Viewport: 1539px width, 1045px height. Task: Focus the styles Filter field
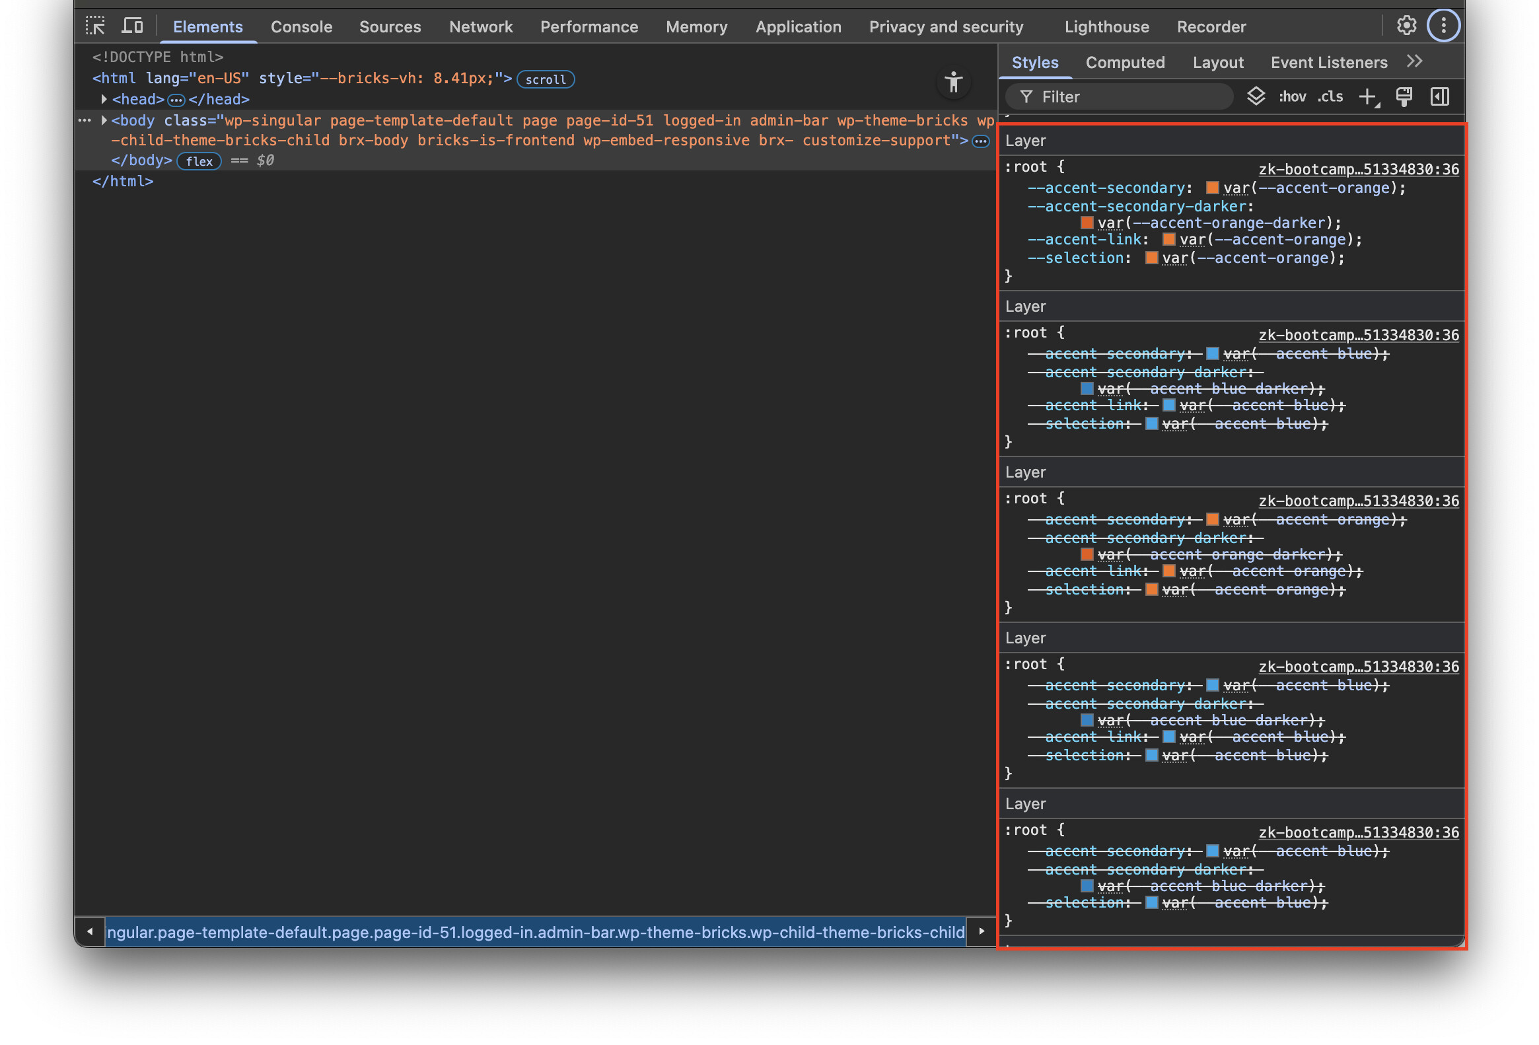pos(1119,96)
